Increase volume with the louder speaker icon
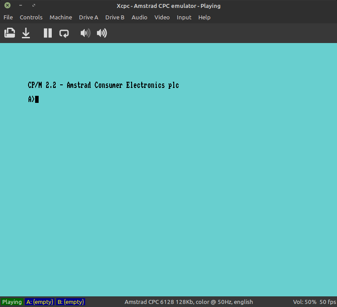This screenshot has height=307, width=337. click(102, 33)
